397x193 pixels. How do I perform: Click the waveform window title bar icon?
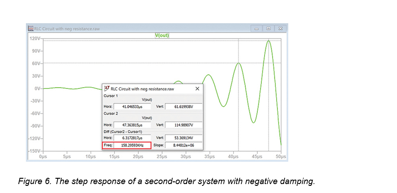tap(31, 29)
